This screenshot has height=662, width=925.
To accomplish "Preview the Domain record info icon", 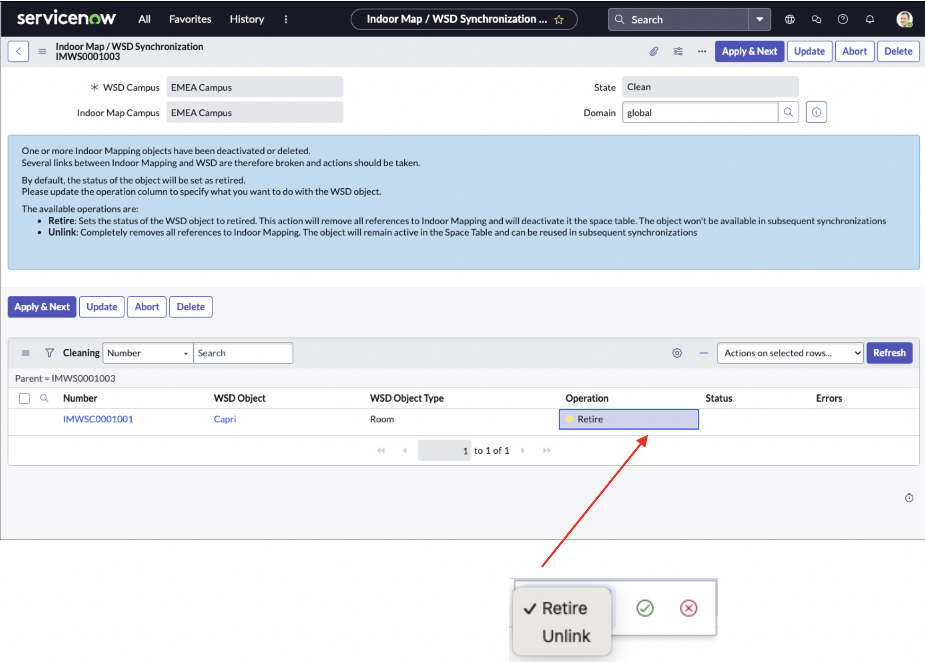I will coord(816,112).
